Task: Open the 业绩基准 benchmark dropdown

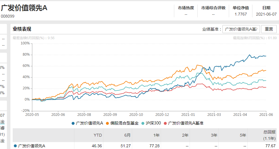Action: pos(241,29)
